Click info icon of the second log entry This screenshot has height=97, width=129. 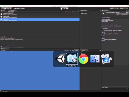[x=1, y=17]
